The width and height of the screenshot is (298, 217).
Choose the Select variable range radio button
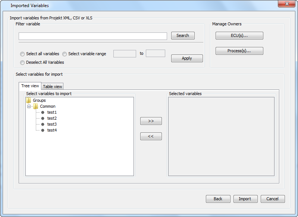click(65, 54)
